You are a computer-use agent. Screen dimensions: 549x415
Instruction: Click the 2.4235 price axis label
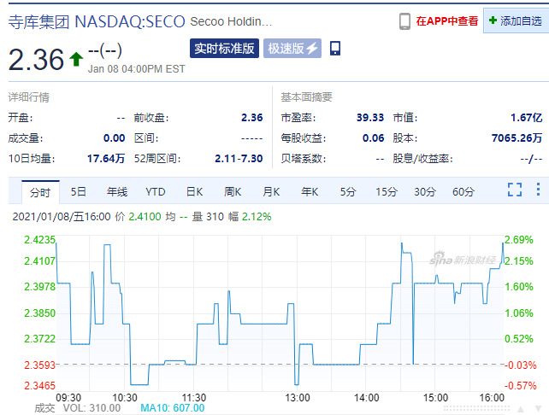pyautogui.click(x=39, y=240)
